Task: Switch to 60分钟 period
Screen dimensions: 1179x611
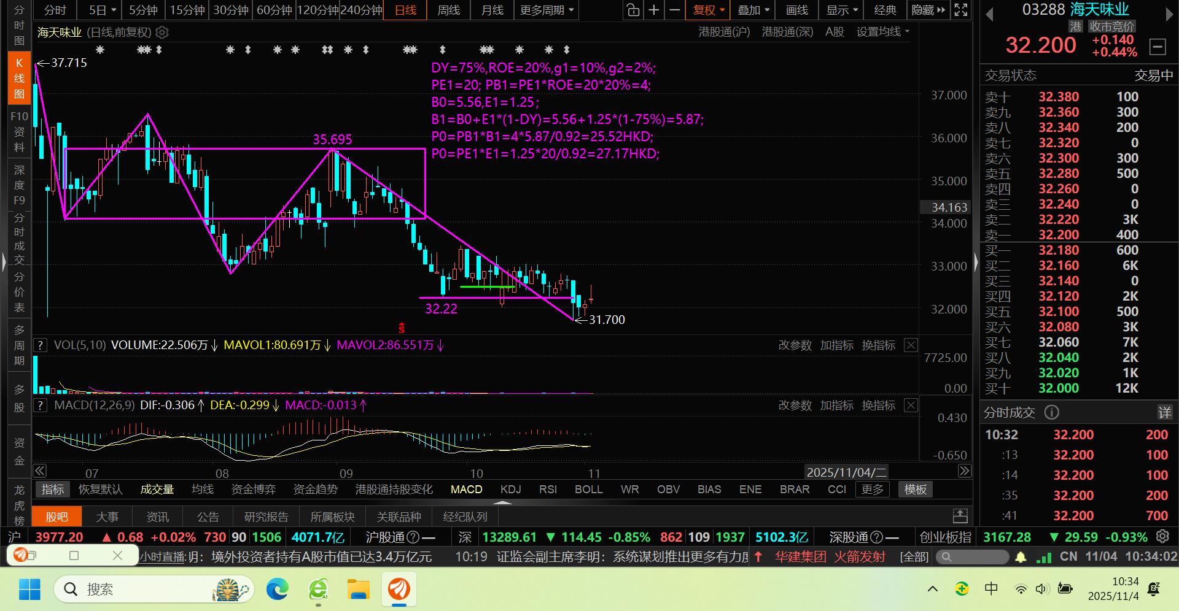Action: pyautogui.click(x=274, y=10)
